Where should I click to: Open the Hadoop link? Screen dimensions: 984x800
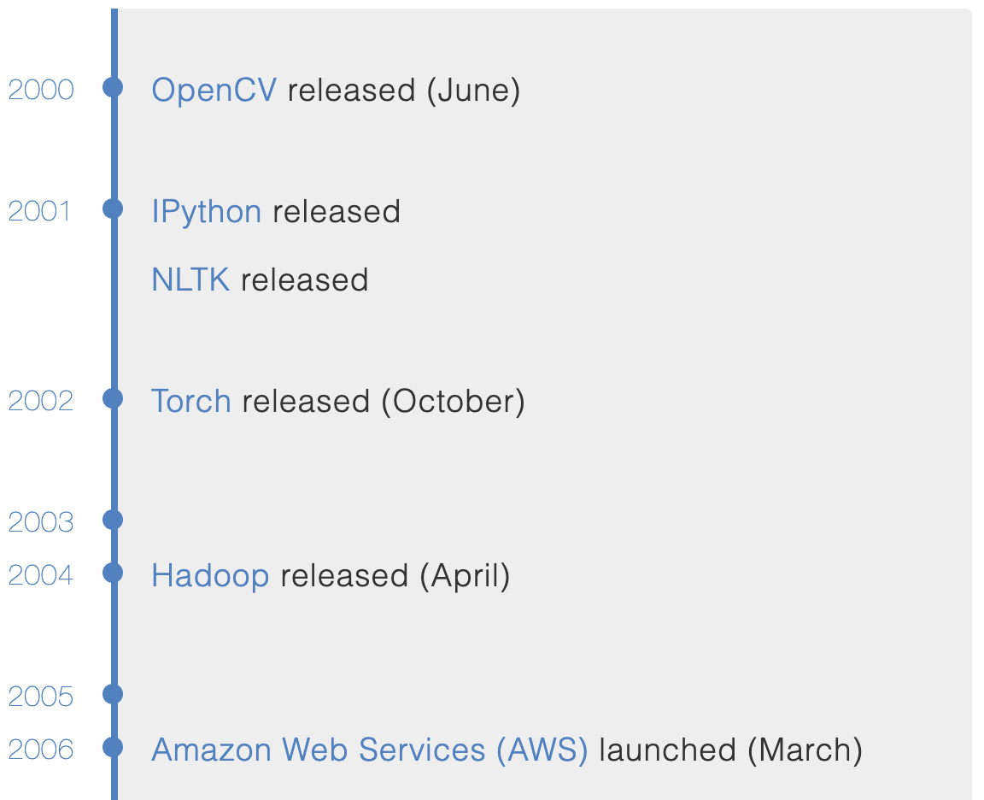210,576
